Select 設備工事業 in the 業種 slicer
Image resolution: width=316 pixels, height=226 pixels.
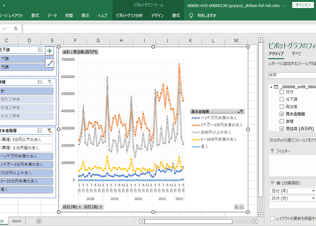click(x=27, y=108)
